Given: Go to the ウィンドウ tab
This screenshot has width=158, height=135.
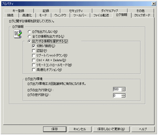Looking at the screenshot, I should click(60, 15).
